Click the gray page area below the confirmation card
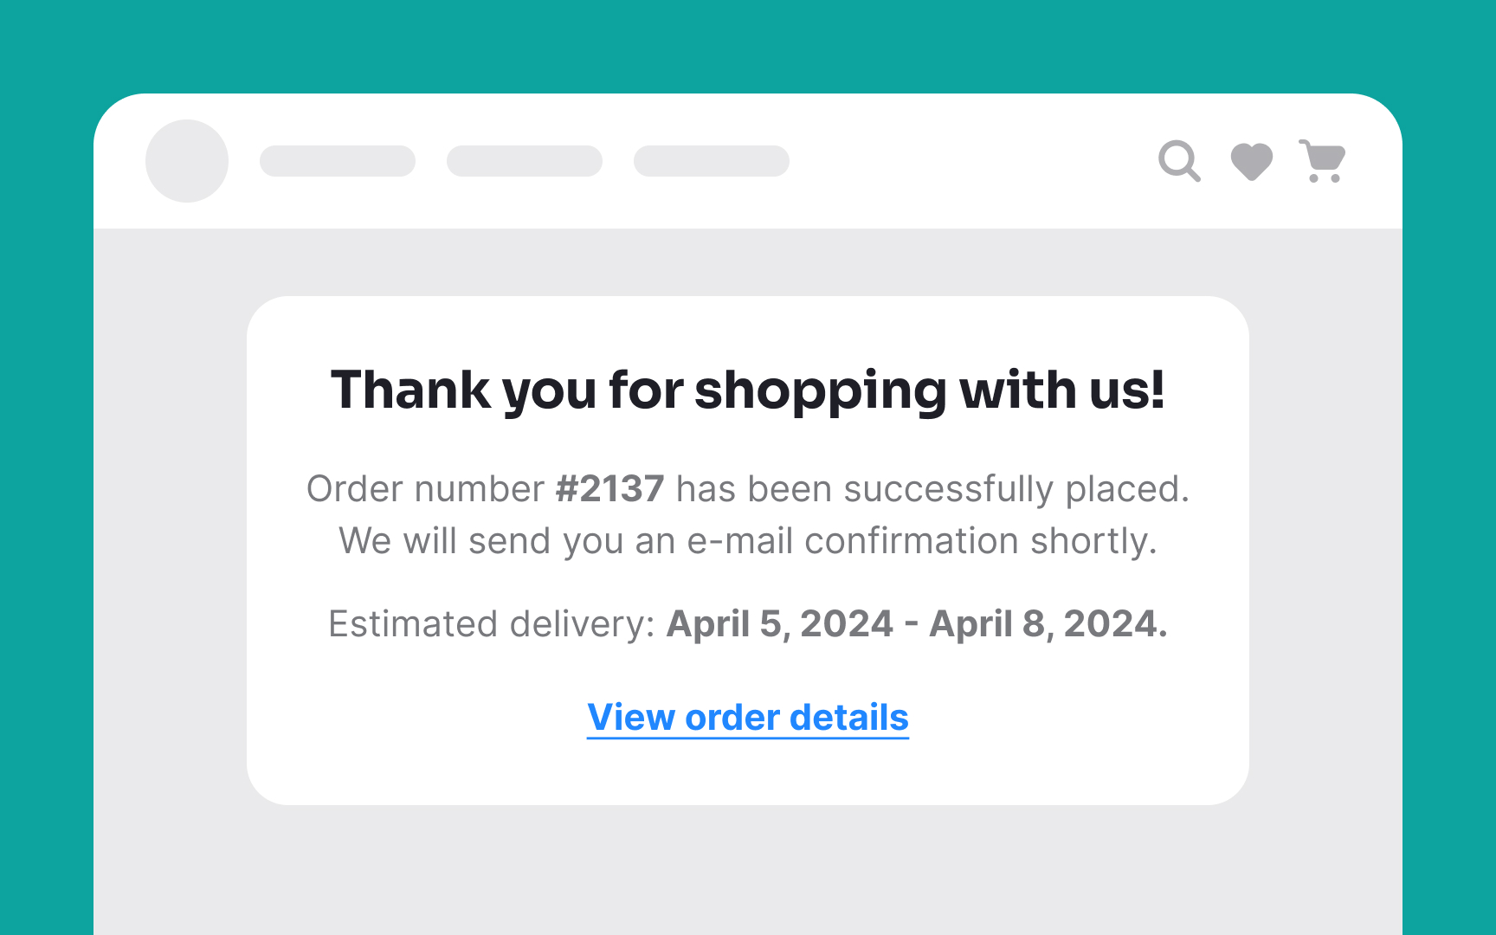This screenshot has height=935, width=1496. (748, 870)
